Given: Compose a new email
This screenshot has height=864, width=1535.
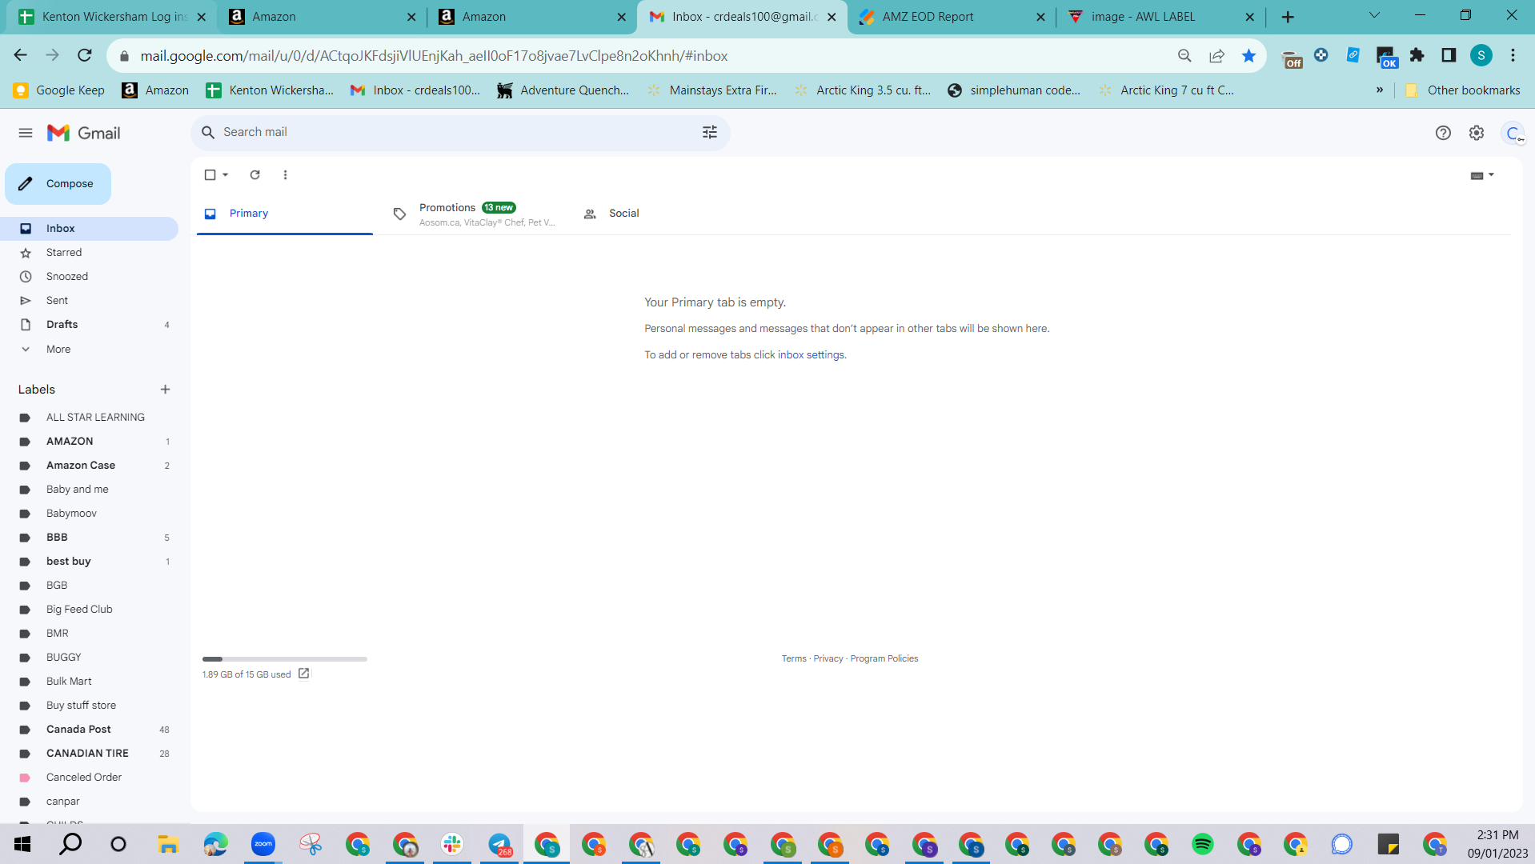Looking at the screenshot, I should 58,184.
